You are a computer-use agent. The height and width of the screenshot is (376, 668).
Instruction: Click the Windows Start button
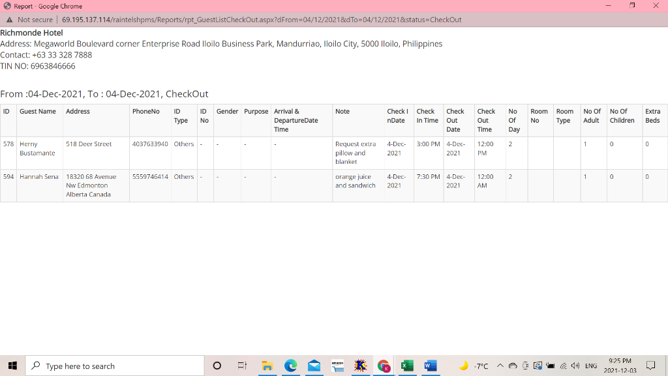(11, 366)
